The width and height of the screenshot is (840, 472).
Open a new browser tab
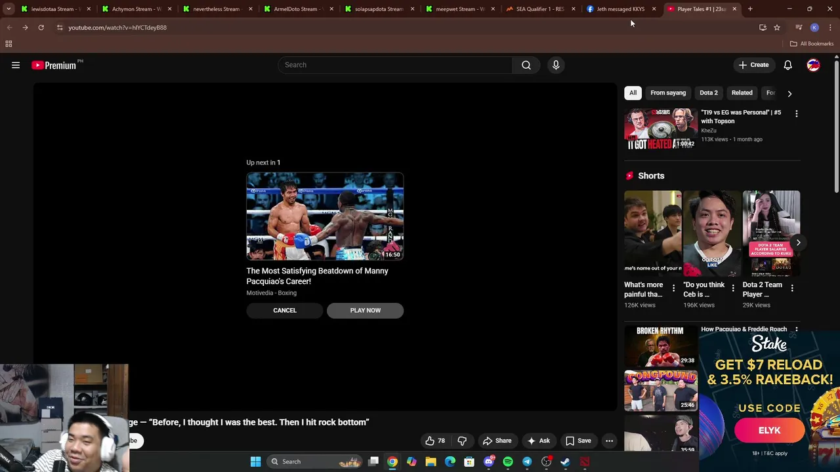[x=750, y=9]
